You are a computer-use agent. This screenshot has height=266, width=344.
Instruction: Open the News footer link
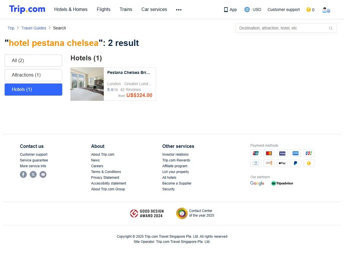click(x=95, y=160)
